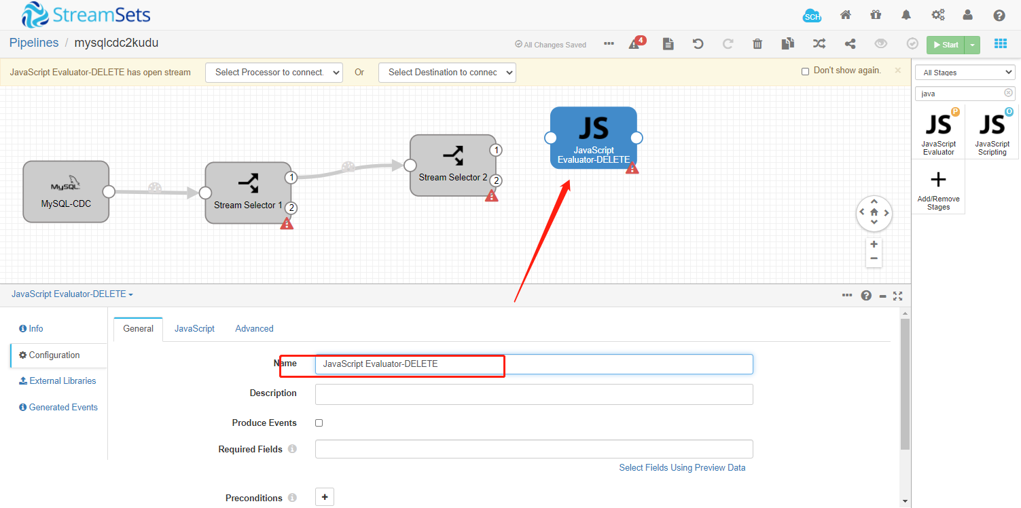Switch to the Advanced tab
Screen dimensions: 1021x508
254,329
